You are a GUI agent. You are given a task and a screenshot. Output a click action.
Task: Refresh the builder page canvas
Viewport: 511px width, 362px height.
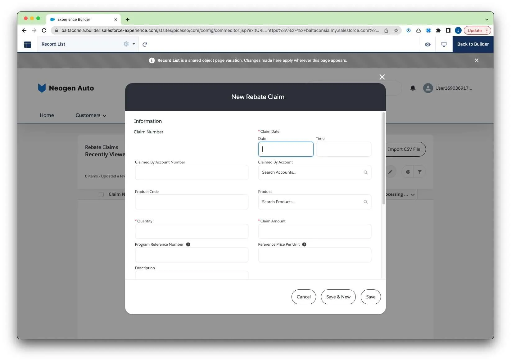[145, 44]
